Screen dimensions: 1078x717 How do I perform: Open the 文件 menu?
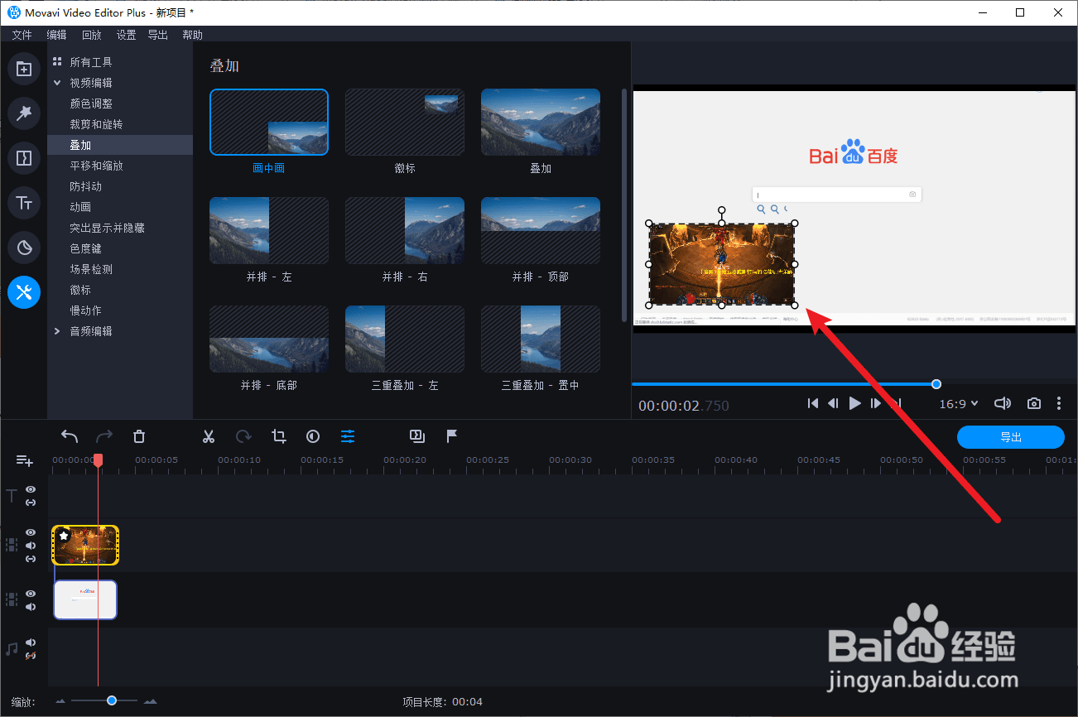(x=22, y=35)
